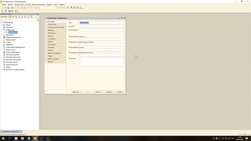Click the Open configuration icon in second toolbar
Image resolution: width=251 pixels, height=141 pixels.
pos(3,11)
